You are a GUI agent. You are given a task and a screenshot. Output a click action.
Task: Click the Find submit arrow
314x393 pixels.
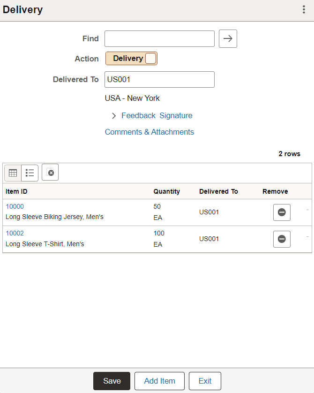pyautogui.click(x=228, y=38)
